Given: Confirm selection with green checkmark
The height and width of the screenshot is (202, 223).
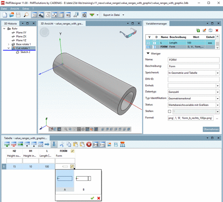Looking at the screenshot, I should 92,198.
